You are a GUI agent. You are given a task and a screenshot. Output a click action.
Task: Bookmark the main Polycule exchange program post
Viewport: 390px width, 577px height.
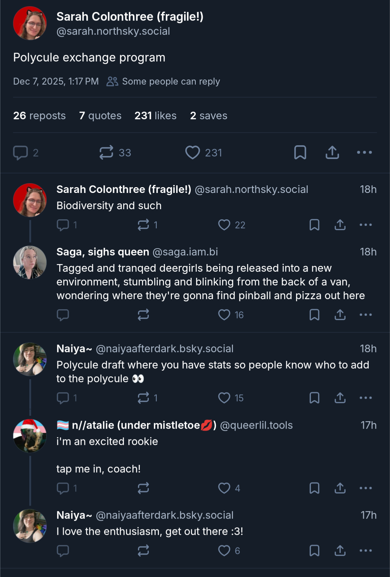point(300,152)
